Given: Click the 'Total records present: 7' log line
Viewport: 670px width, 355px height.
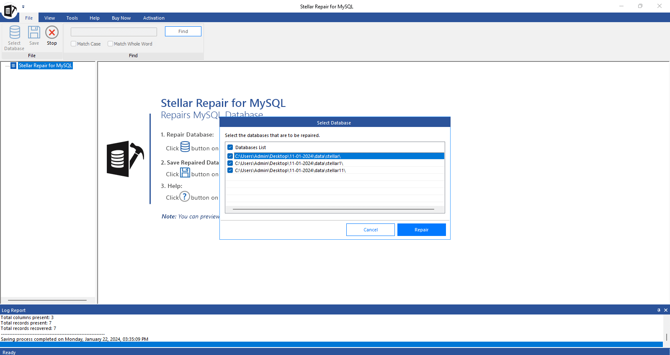Looking at the screenshot, I should tap(26, 323).
